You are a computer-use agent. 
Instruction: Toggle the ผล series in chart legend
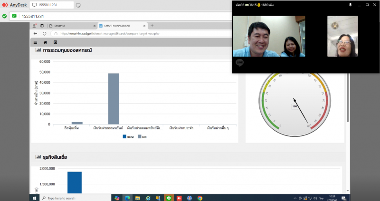(x=142, y=137)
